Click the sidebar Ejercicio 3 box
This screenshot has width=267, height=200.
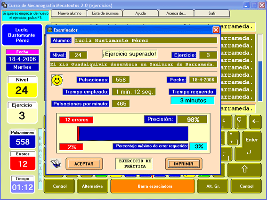click(x=22, y=112)
